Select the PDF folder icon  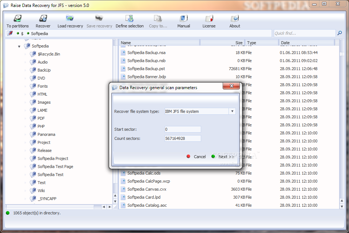point(33,118)
